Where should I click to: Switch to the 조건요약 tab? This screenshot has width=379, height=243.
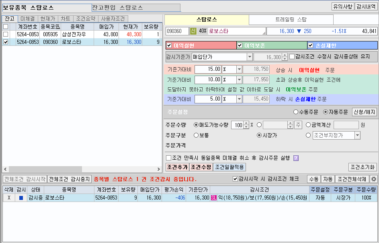[86, 19]
